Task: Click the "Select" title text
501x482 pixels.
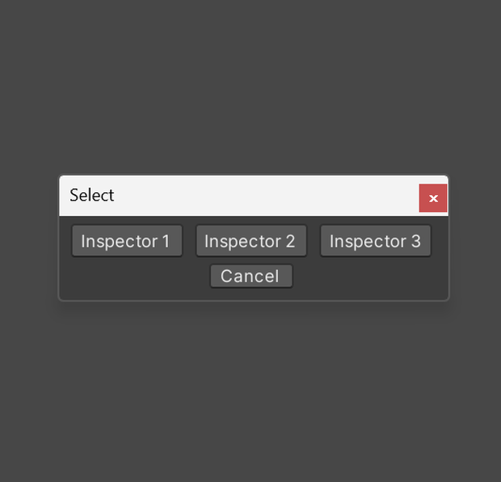Action: [91, 195]
